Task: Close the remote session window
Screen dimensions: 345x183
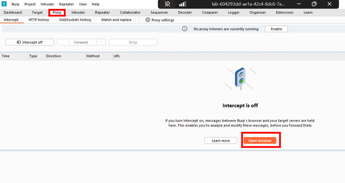Action: pyautogui.click(x=329, y=4)
